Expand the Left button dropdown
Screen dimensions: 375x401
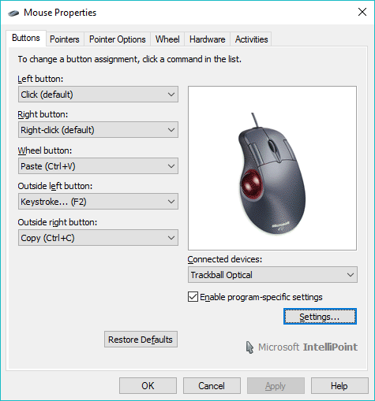click(x=98, y=95)
